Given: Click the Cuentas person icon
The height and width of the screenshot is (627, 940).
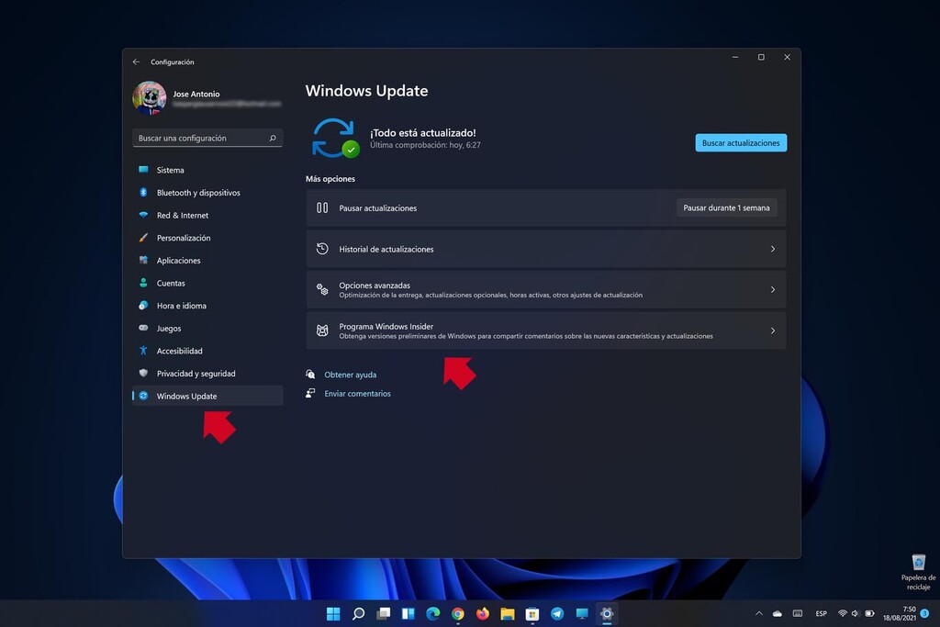Looking at the screenshot, I should coord(143,283).
